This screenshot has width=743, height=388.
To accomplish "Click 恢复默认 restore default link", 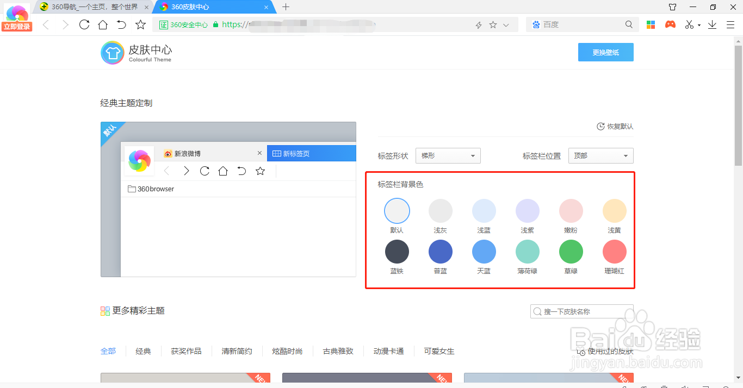I will point(615,126).
